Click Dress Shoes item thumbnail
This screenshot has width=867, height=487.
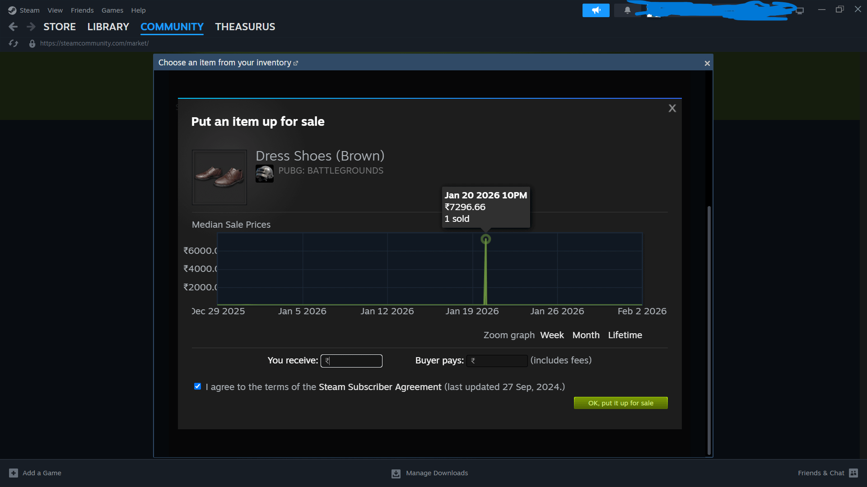[219, 177]
